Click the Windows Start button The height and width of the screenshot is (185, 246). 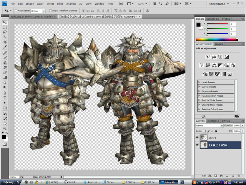(x=10, y=182)
